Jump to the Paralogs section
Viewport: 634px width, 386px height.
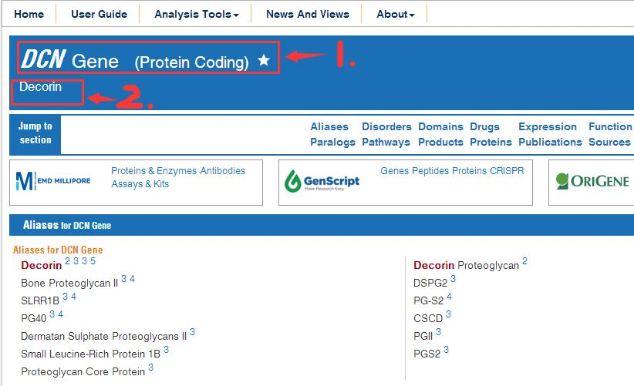click(x=332, y=142)
